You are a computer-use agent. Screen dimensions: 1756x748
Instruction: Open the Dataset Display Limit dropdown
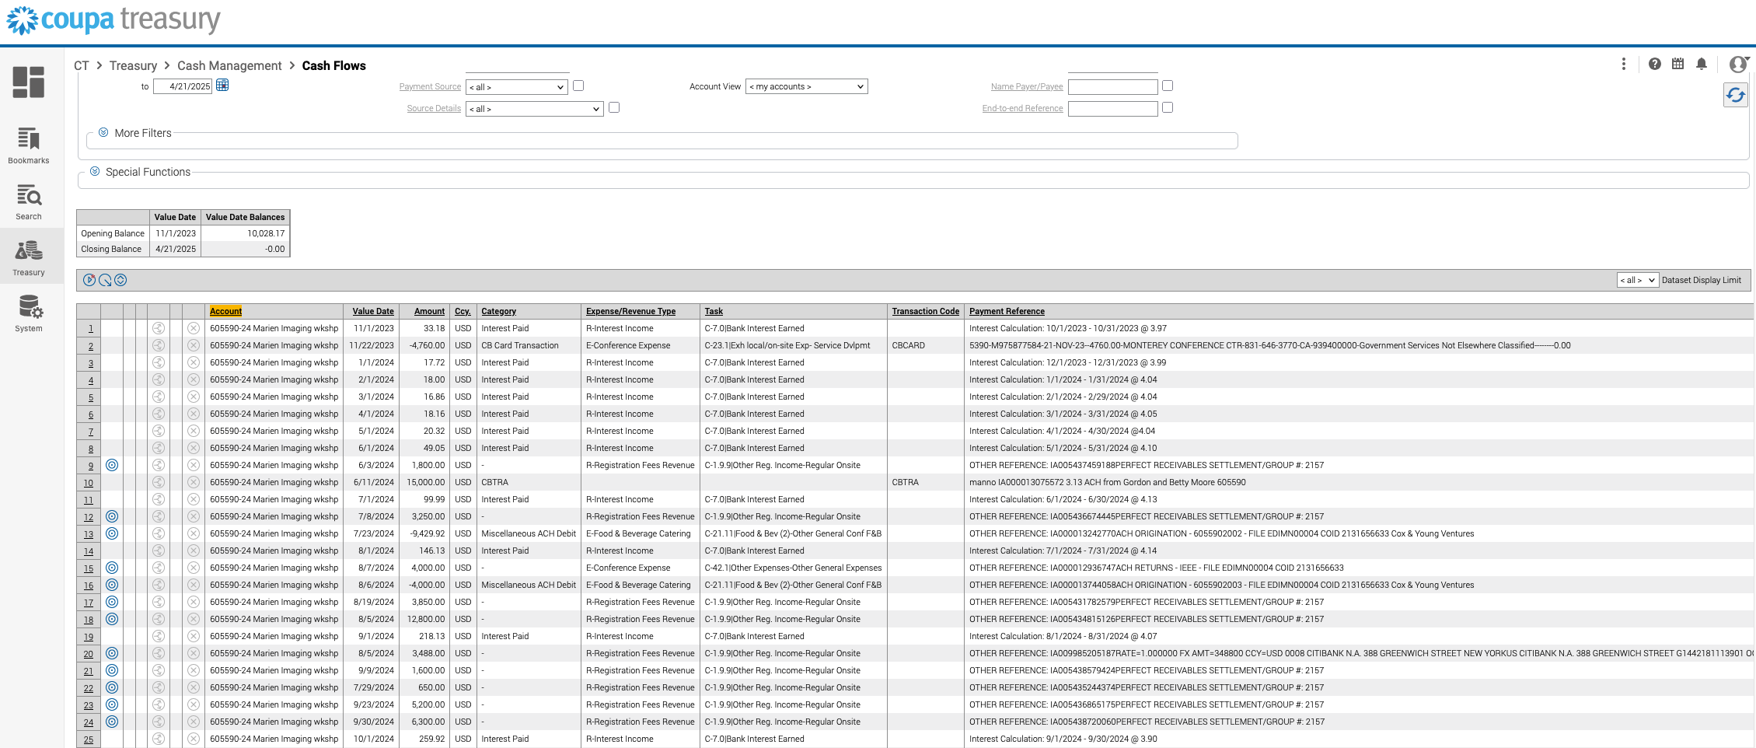pyautogui.click(x=1637, y=280)
